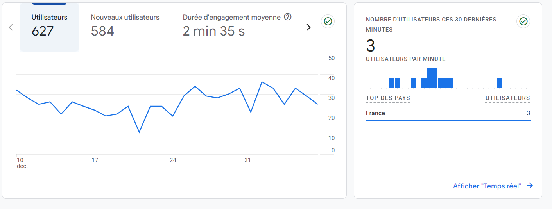552x209 pixels.
Task: Go to previous metrics with the left chevron
Action: click(x=11, y=27)
